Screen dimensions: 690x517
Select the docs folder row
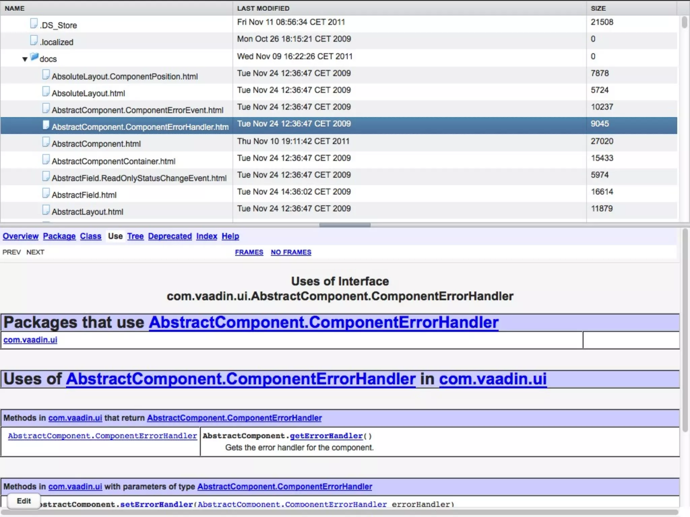tap(48, 59)
